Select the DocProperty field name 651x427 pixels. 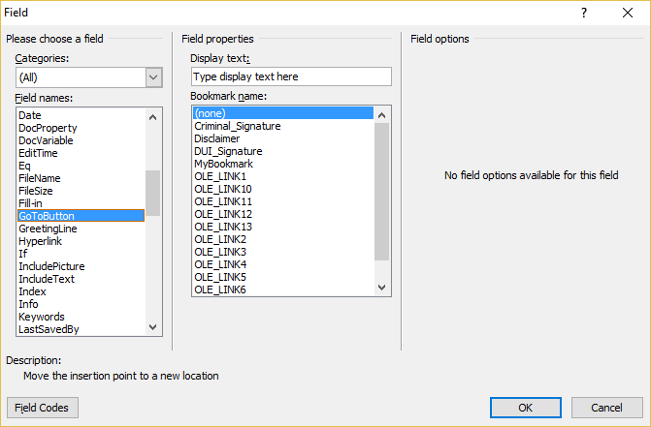click(x=48, y=128)
